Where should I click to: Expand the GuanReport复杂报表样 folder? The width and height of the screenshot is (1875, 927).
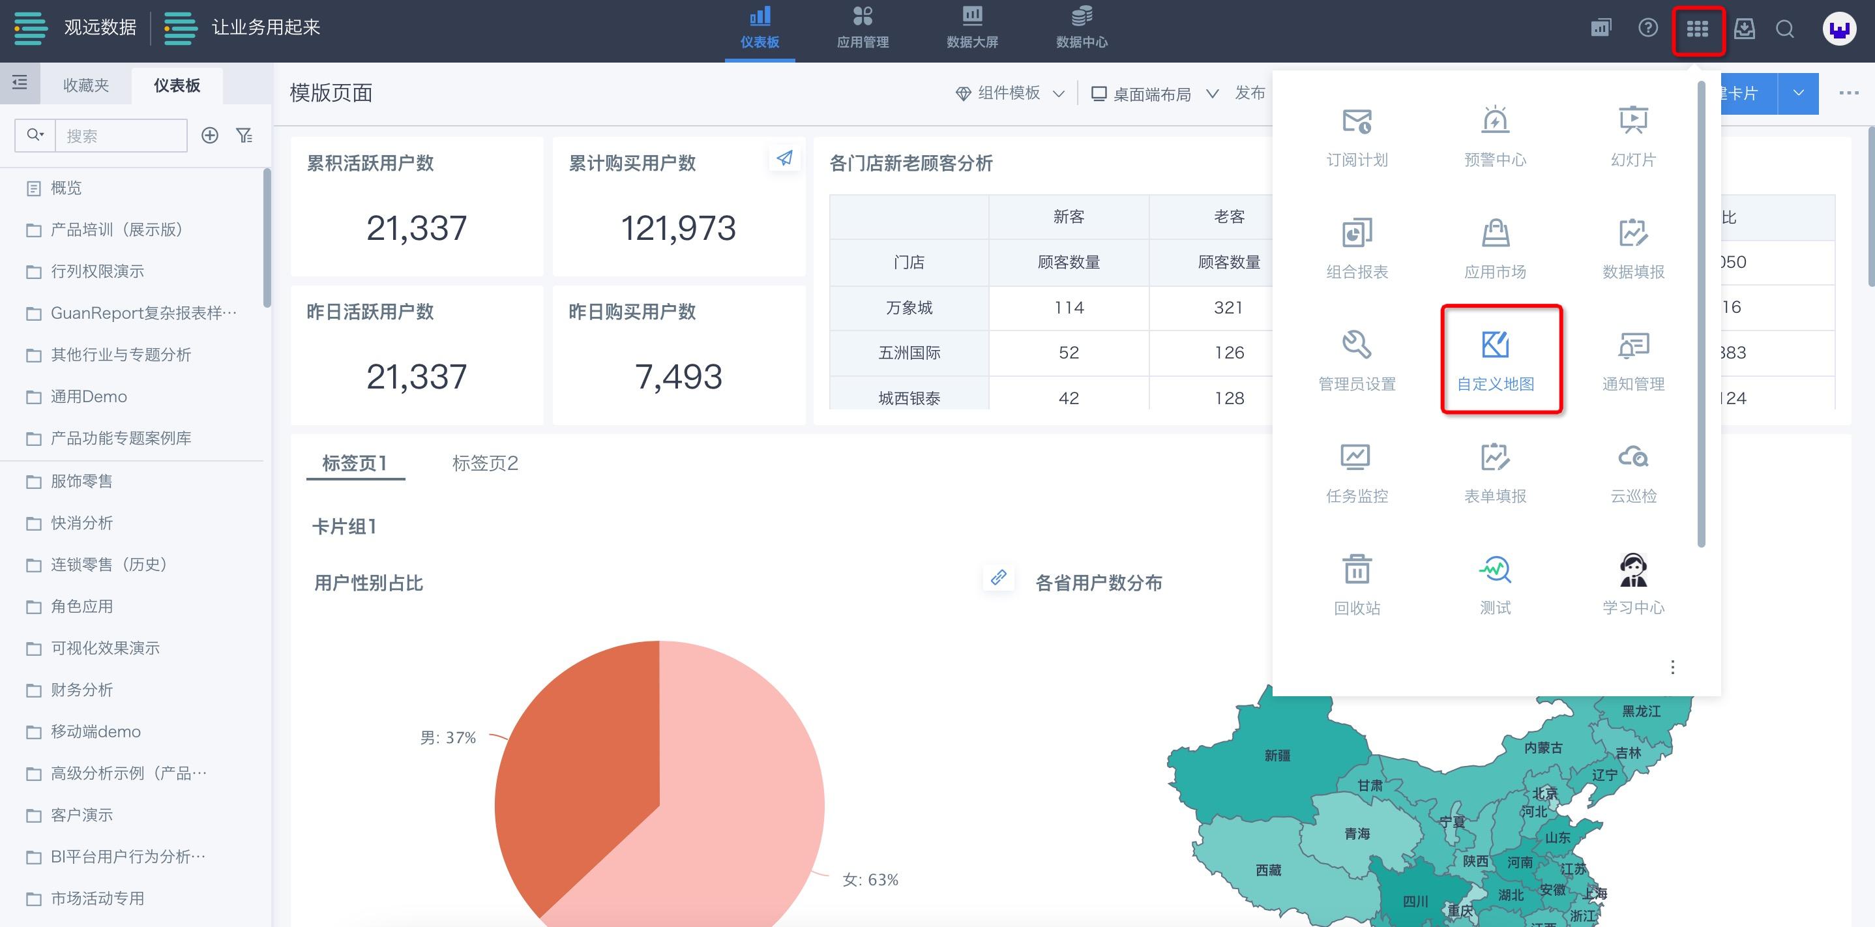pos(131,313)
